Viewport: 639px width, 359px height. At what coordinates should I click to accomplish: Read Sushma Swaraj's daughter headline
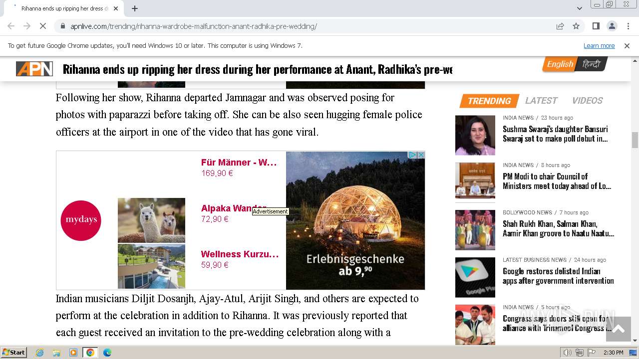click(555, 134)
